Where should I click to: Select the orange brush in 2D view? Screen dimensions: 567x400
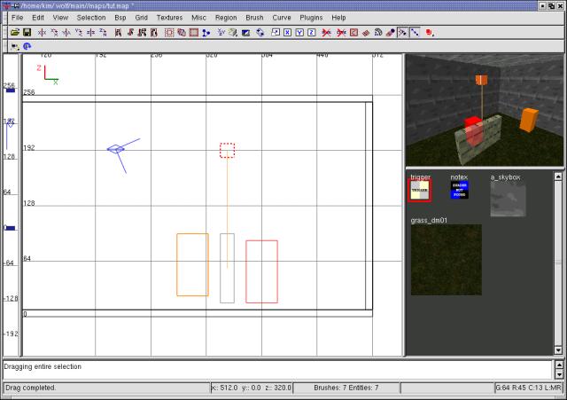192,264
